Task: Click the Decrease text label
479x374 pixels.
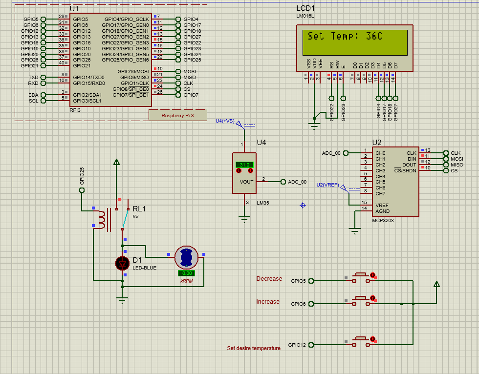Action: [269, 278]
